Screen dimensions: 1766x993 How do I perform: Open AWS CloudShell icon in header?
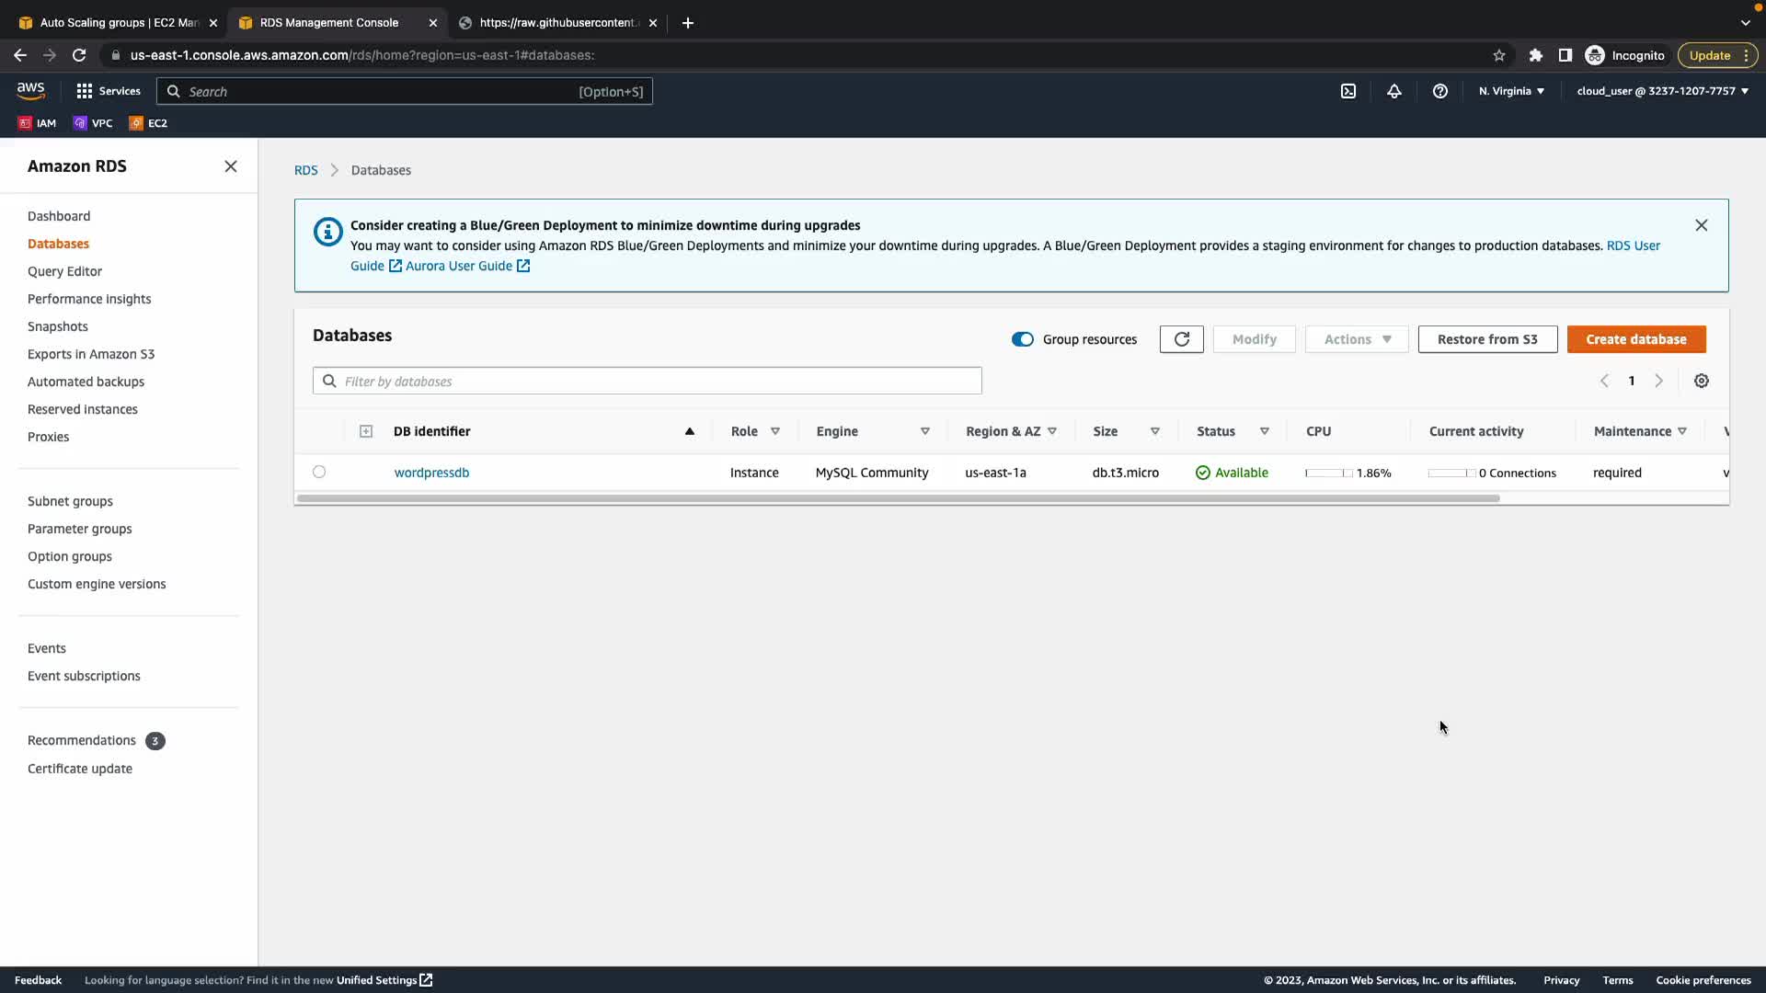(1348, 91)
